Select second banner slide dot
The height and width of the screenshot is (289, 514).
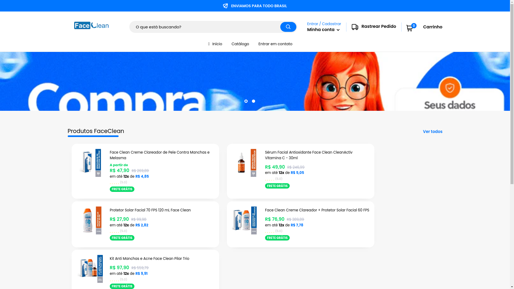click(x=253, y=101)
